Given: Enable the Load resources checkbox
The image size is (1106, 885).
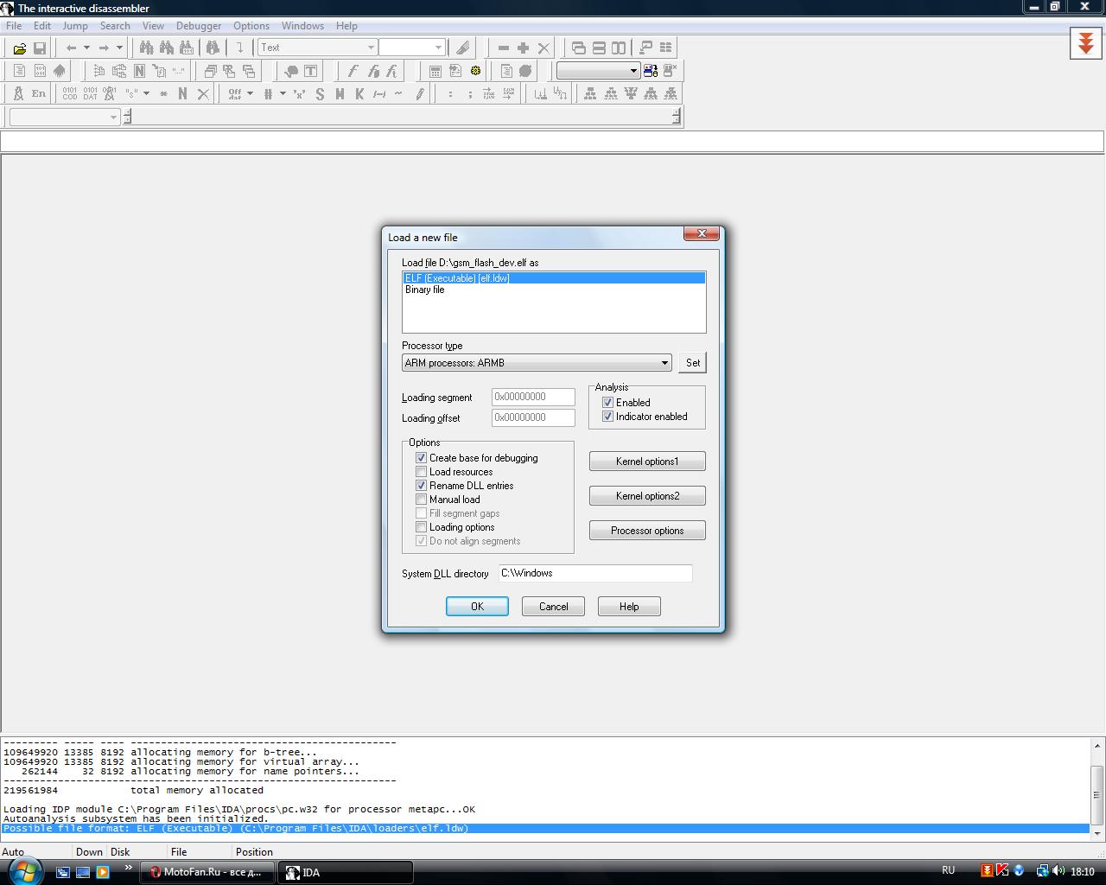Looking at the screenshot, I should point(422,472).
